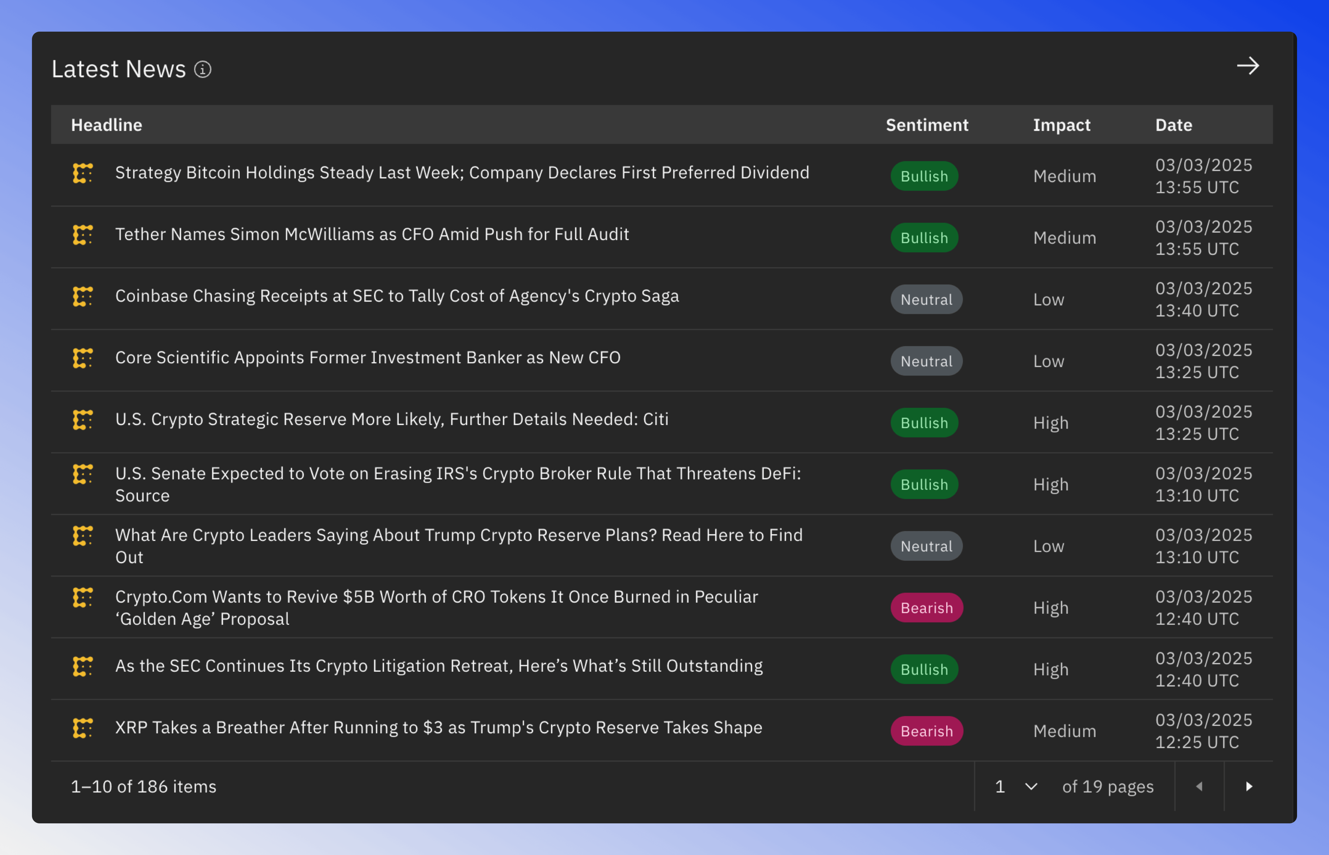The width and height of the screenshot is (1329, 855).
Task: Click Bullish badge on Tether CFO row
Action: click(924, 238)
